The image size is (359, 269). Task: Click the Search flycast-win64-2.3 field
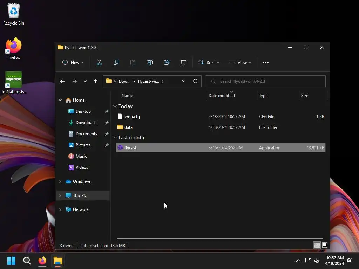(266, 81)
